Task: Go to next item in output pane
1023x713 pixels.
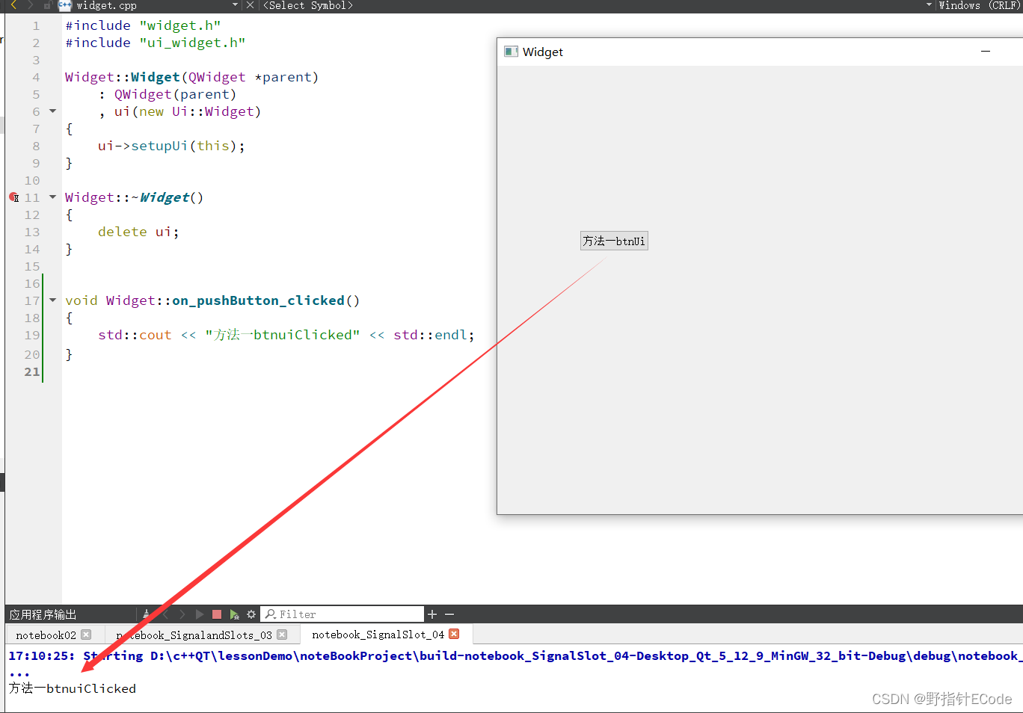Action: [182, 614]
